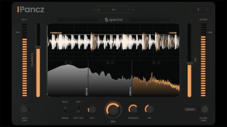Toggle the Multi/Single band switch
The image size is (227, 127).
65,110
